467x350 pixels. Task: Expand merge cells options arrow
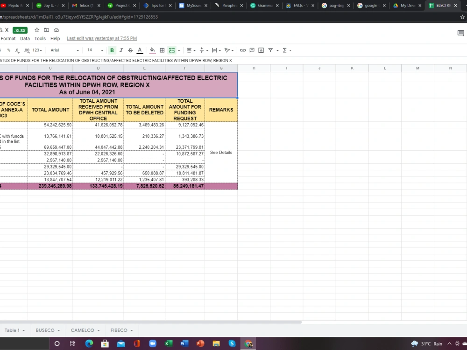point(179,50)
